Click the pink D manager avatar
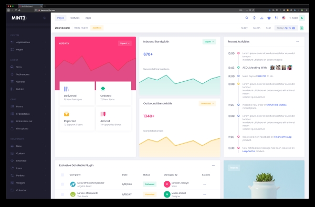 [167, 184]
